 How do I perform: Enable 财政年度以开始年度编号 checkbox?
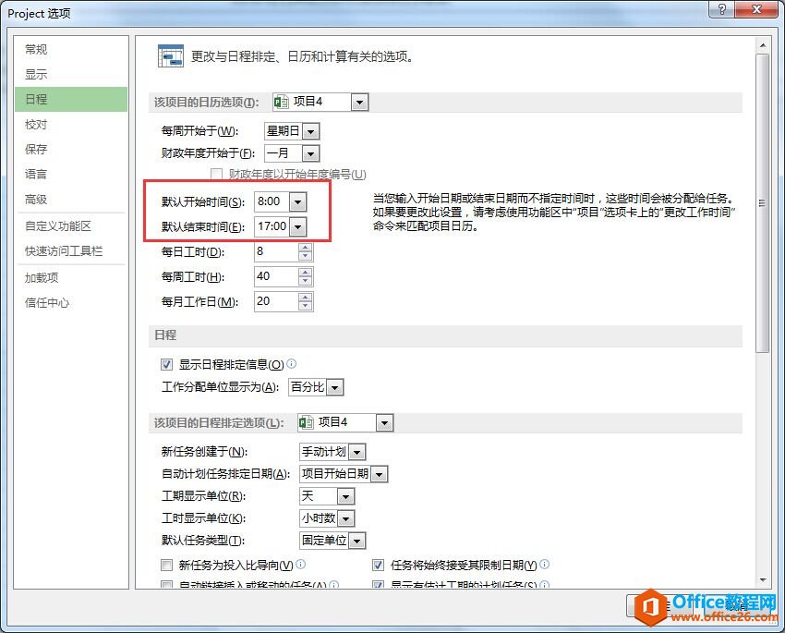point(217,174)
